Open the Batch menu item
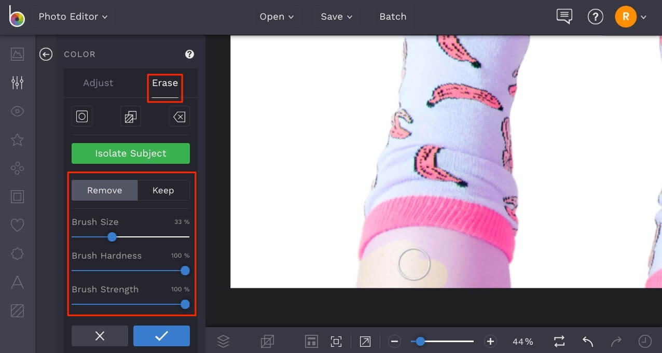 click(393, 16)
